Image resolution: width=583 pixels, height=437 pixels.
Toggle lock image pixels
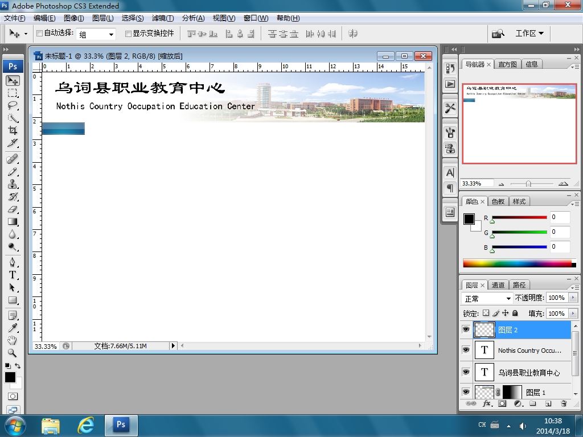click(496, 313)
